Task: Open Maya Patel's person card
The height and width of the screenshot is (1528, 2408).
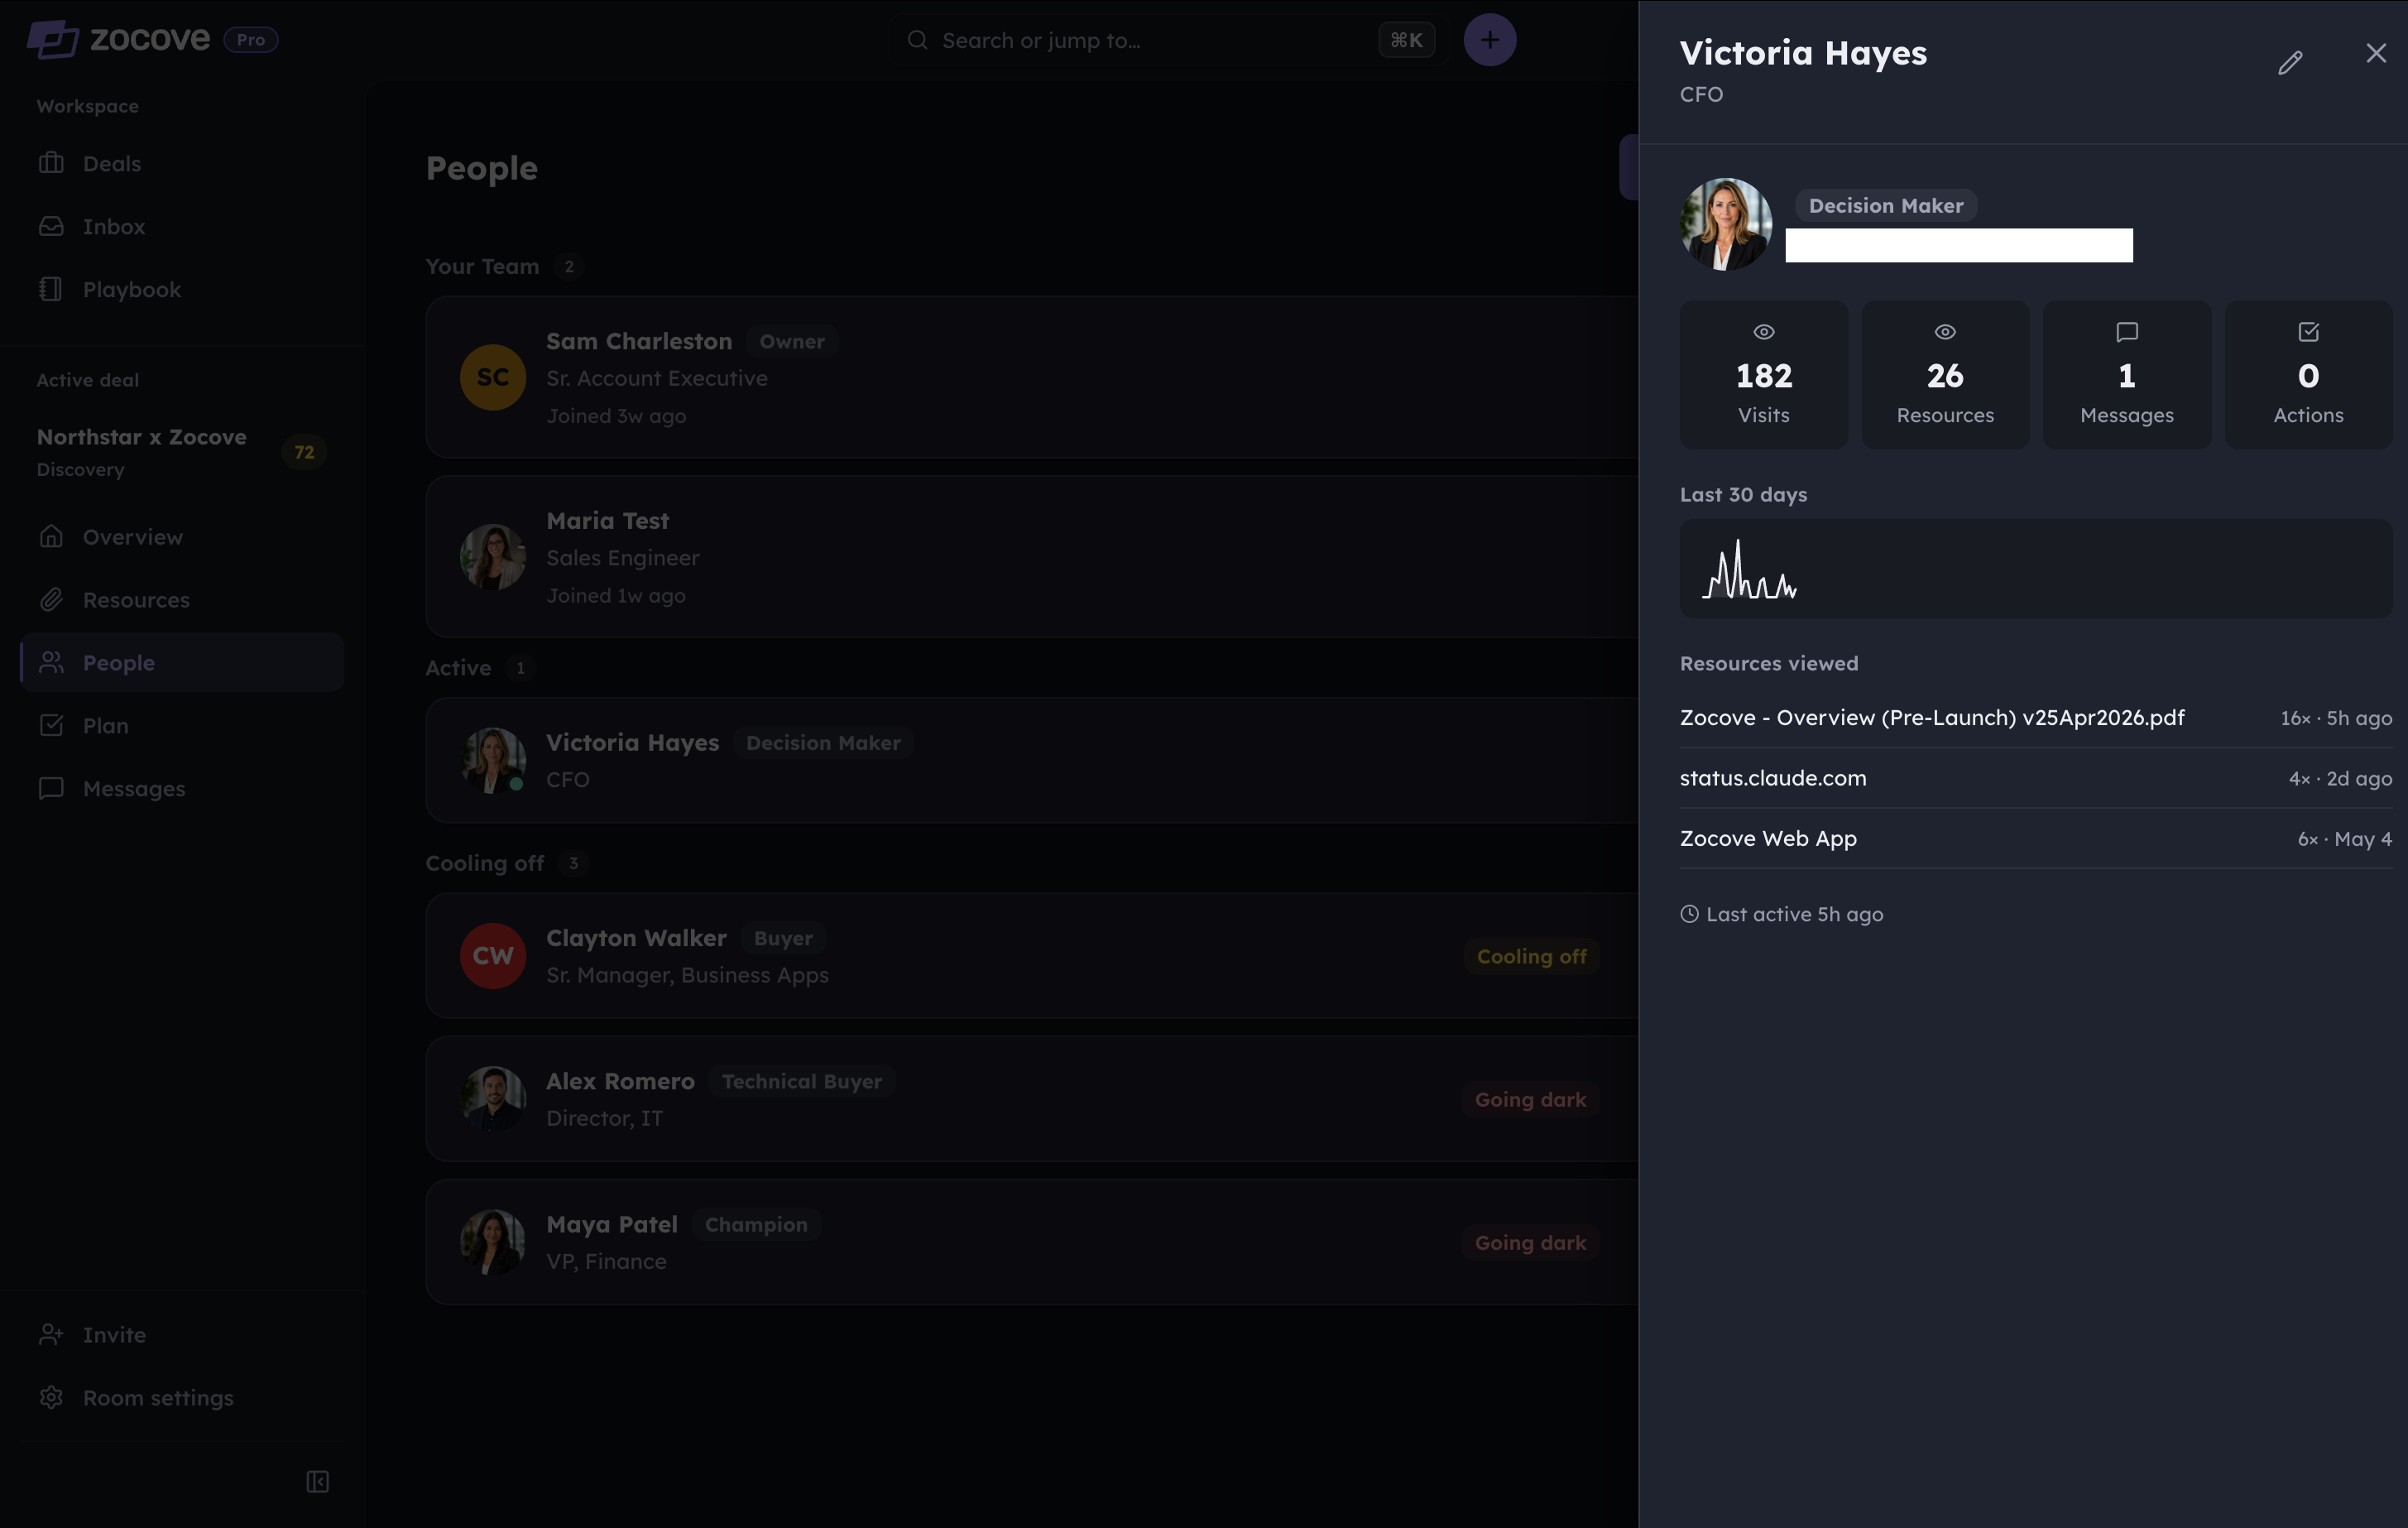Action: click(1032, 1242)
